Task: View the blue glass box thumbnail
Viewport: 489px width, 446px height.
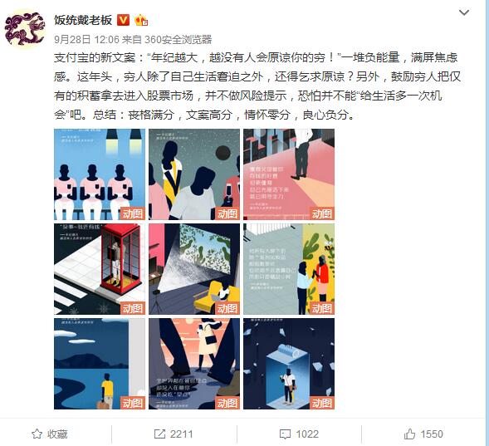Action: (x=289, y=364)
